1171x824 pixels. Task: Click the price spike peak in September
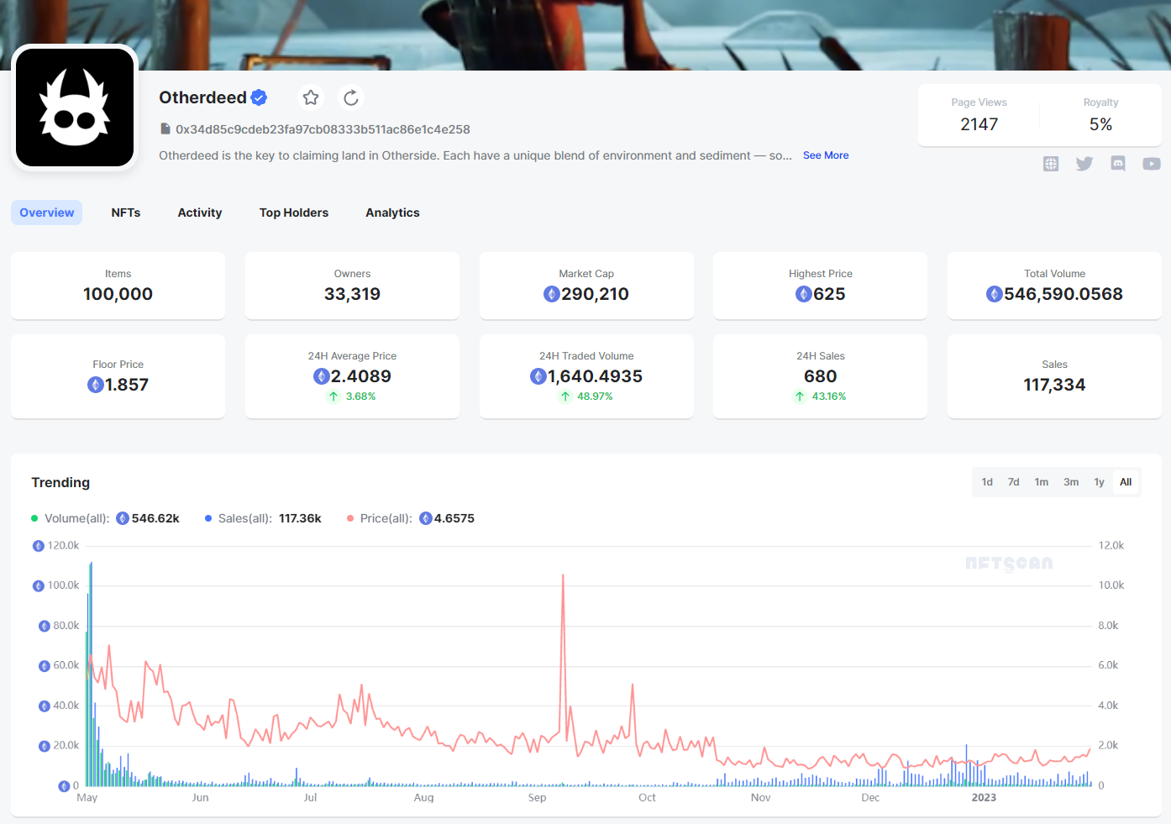(x=563, y=576)
